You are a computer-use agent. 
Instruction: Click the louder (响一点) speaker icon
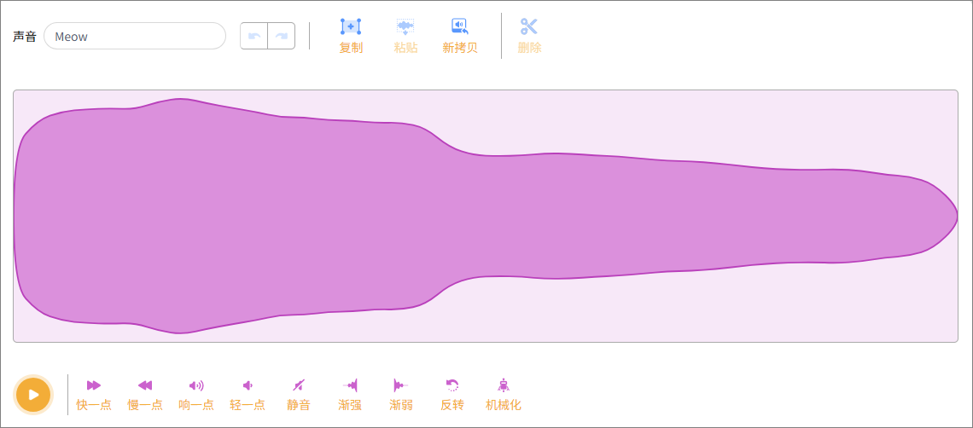click(196, 385)
